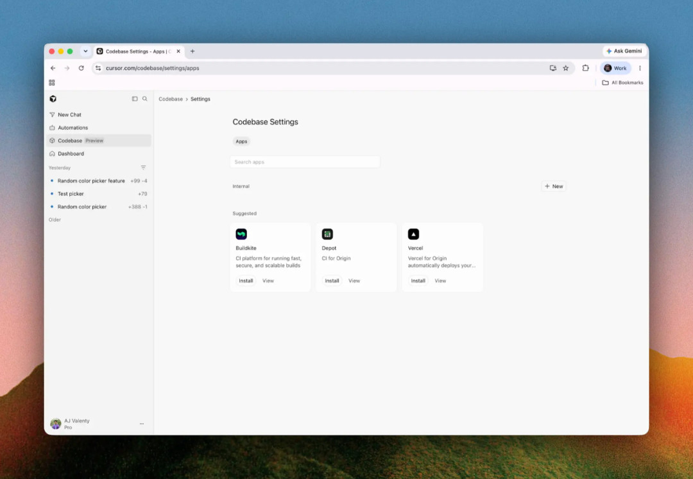The width and height of the screenshot is (693, 479).
Task: Click the Vercel card description text
Action: (x=442, y=262)
